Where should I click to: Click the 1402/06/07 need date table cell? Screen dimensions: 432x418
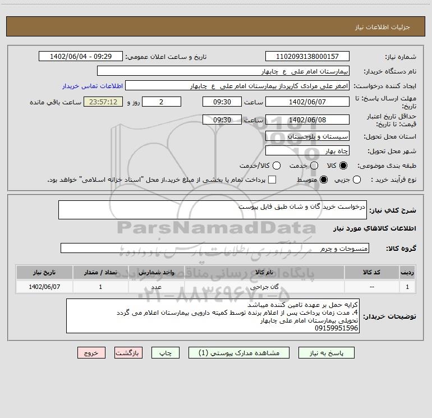[x=44, y=287]
